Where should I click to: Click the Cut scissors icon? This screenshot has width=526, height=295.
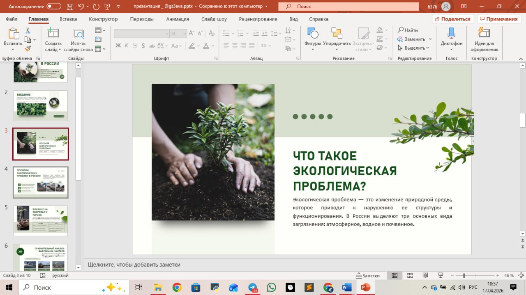coord(28,31)
